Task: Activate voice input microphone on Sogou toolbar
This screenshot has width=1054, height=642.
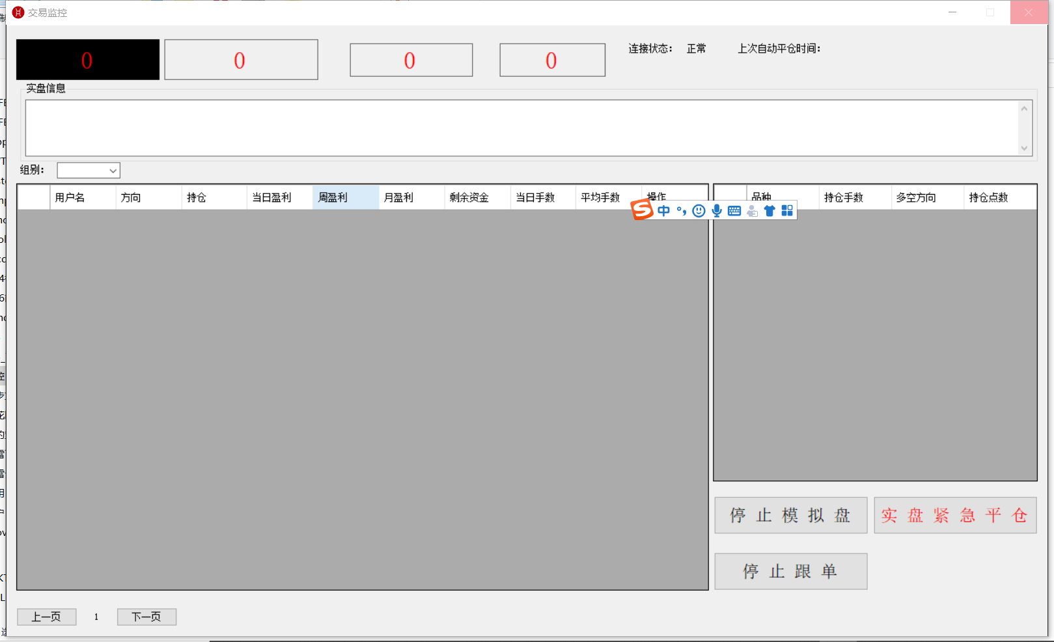Action: point(717,210)
